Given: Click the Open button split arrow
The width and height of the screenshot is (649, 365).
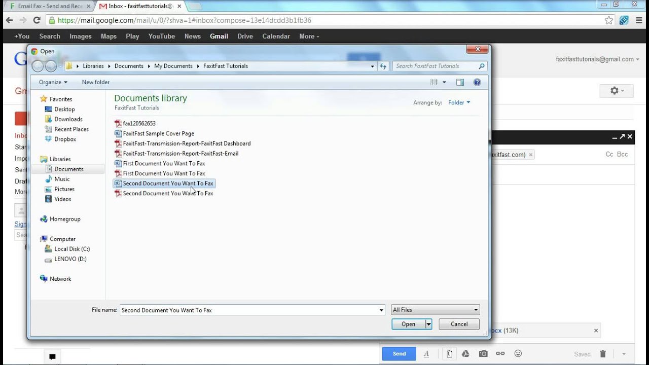Looking at the screenshot, I should coord(428,324).
